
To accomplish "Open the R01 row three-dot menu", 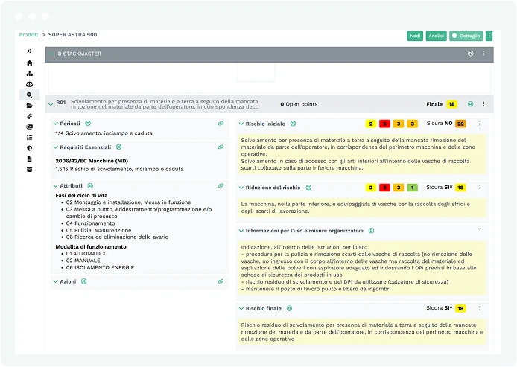I will [483, 104].
